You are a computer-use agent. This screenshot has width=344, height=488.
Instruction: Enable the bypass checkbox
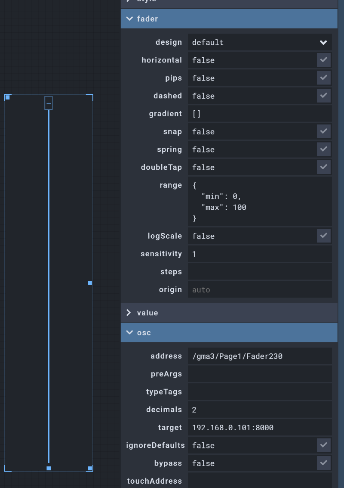coord(323,463)
